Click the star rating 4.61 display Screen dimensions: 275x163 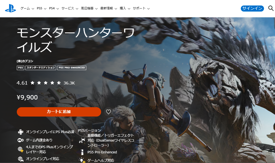[x=45, y=83]
